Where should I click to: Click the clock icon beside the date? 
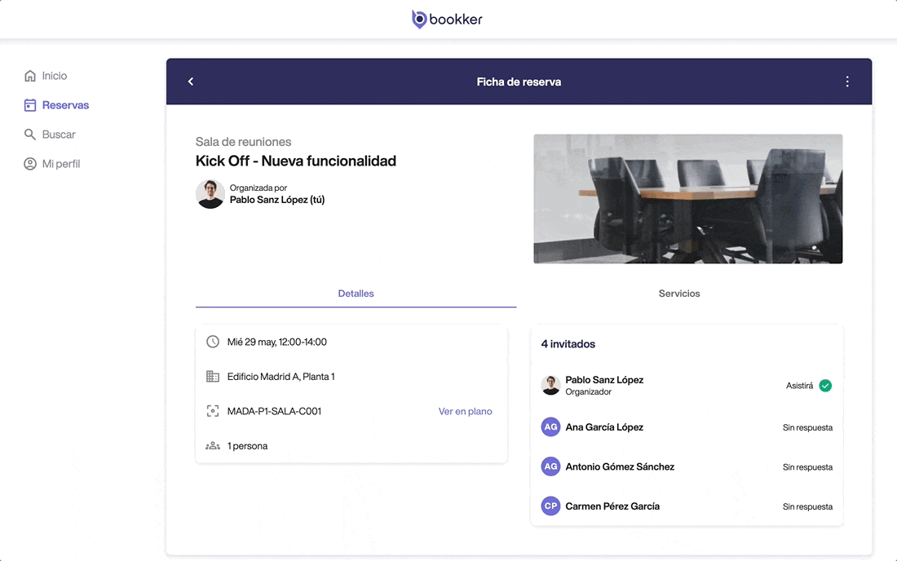tap(213, 342)
